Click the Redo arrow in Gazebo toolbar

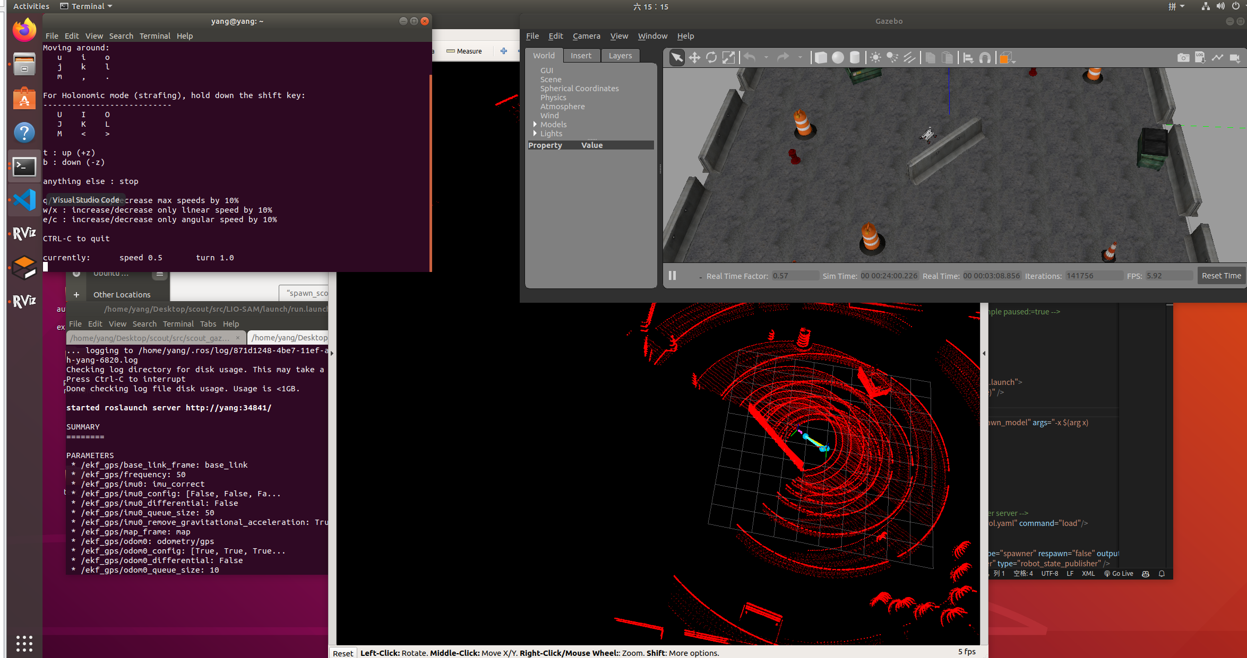click(783, 57)
